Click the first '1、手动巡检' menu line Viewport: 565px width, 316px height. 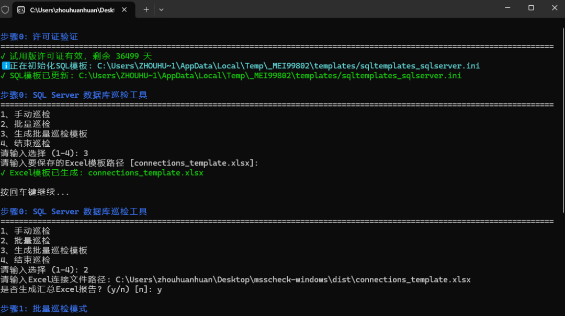26,114
